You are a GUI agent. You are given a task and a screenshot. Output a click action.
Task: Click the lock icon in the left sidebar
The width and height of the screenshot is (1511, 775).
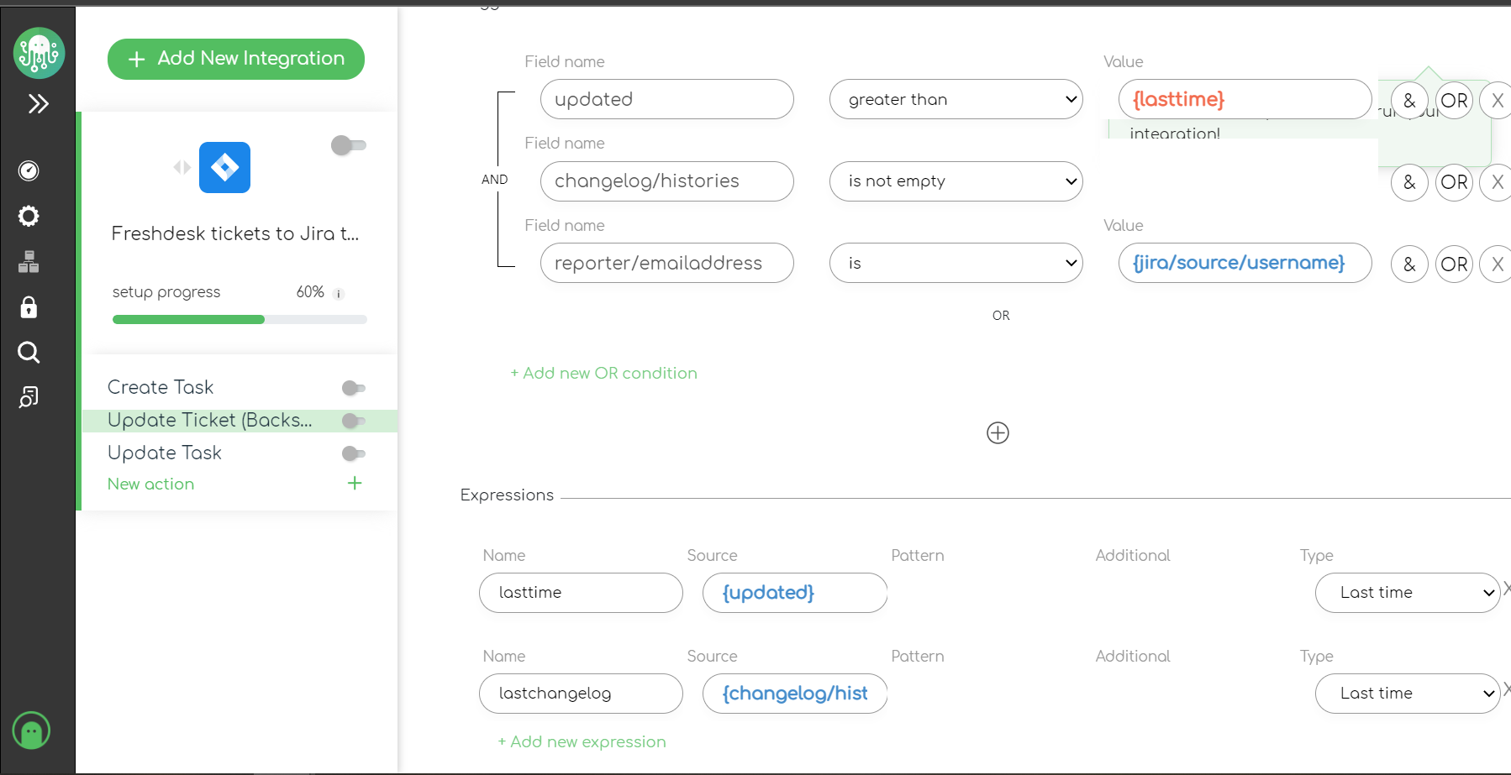[28, 307]
